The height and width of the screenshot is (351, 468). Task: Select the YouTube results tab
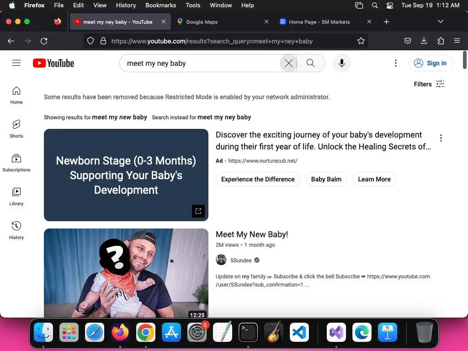pos(120,22)
